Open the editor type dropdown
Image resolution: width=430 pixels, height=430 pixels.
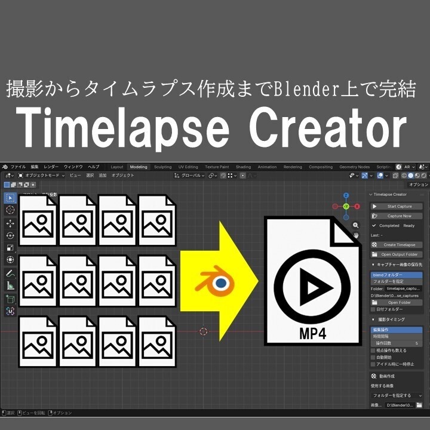pos(9,176)
